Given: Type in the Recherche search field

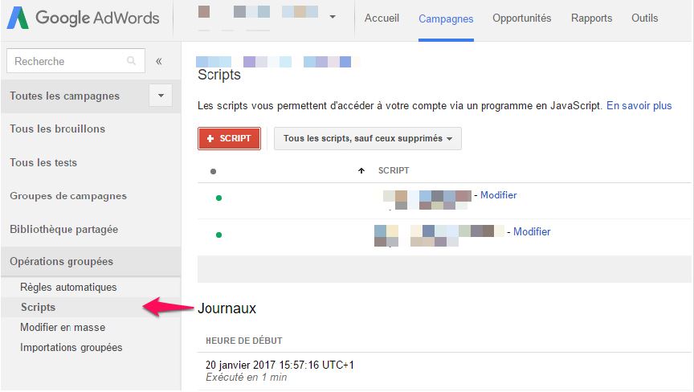Looking at the screenshot, I should click(68, 61).
